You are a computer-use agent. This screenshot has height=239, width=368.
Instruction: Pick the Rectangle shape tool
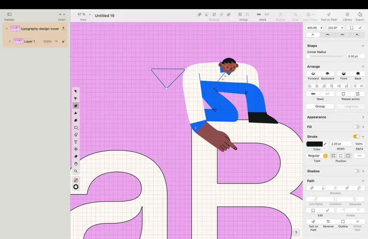(x=76, y=127)
